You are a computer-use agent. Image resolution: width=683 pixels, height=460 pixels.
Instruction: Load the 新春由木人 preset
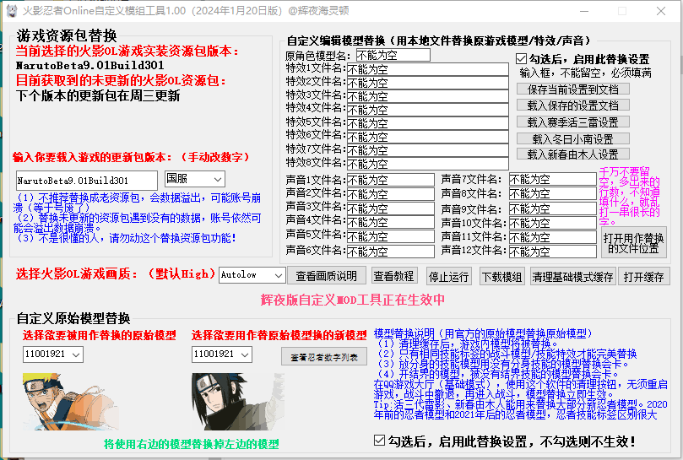coord(573,154)
